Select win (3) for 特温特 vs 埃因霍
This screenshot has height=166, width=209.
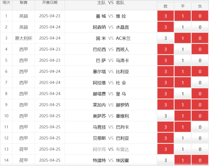[x=165, y=160]
